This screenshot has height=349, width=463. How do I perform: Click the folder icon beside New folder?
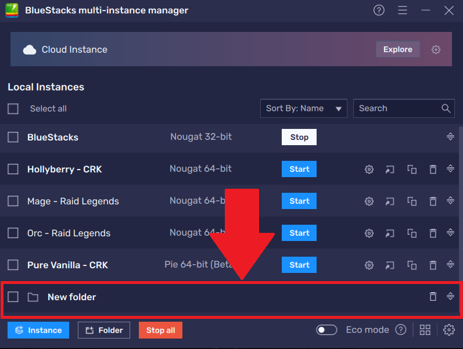tap(33, 297)
